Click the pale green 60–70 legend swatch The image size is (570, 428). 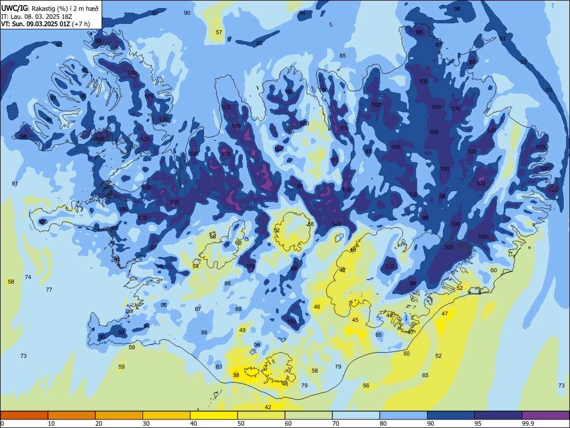point(308,415)
